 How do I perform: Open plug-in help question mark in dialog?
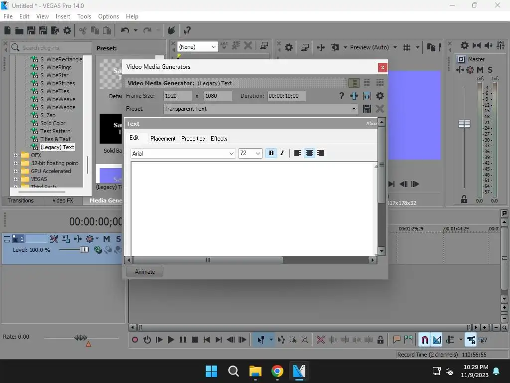[341, 96]
